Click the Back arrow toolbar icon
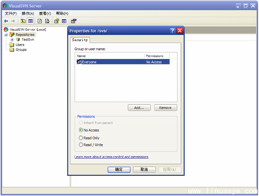Screen dimensions: 259x196 point(6,21)
